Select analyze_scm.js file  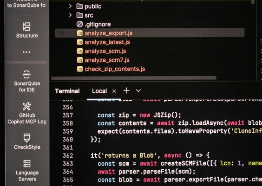pyautogui.click(x=105, y=51)
